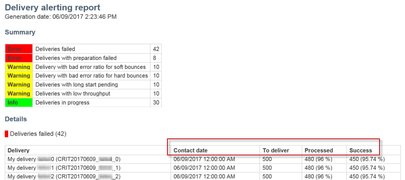Click the Delivery column header
The height and width of the screenshot is (180, 405).
click(x=19, y=150)
